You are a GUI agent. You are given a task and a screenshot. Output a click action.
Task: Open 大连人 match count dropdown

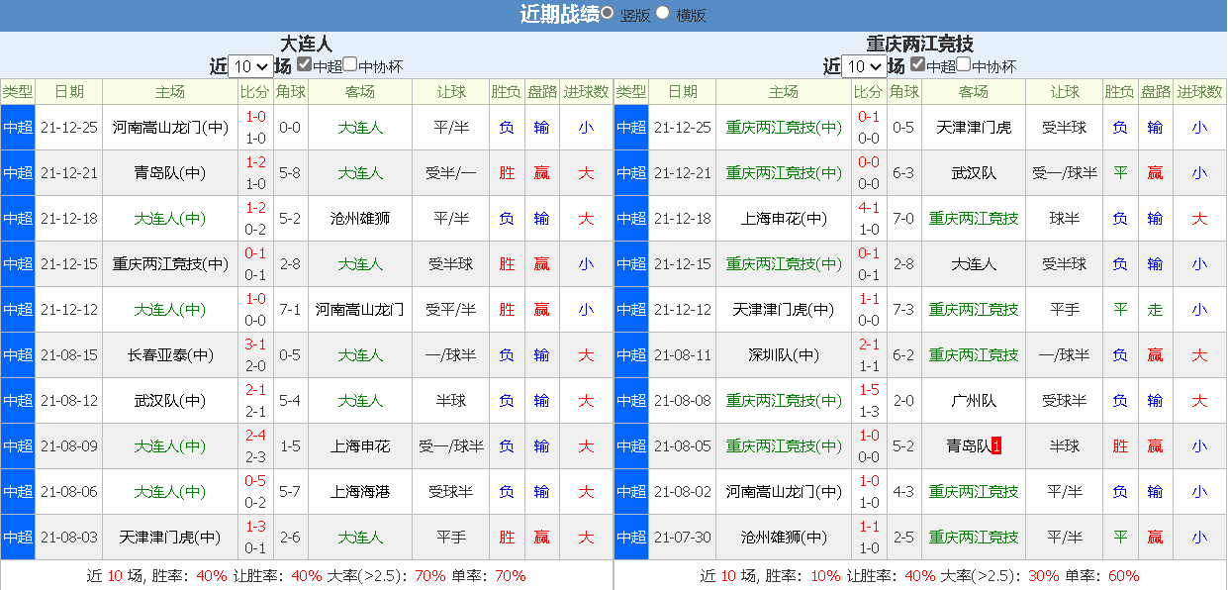pos(250,66)
